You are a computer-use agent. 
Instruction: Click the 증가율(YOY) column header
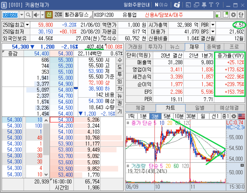pyautogui.click(x=230, y=55)
